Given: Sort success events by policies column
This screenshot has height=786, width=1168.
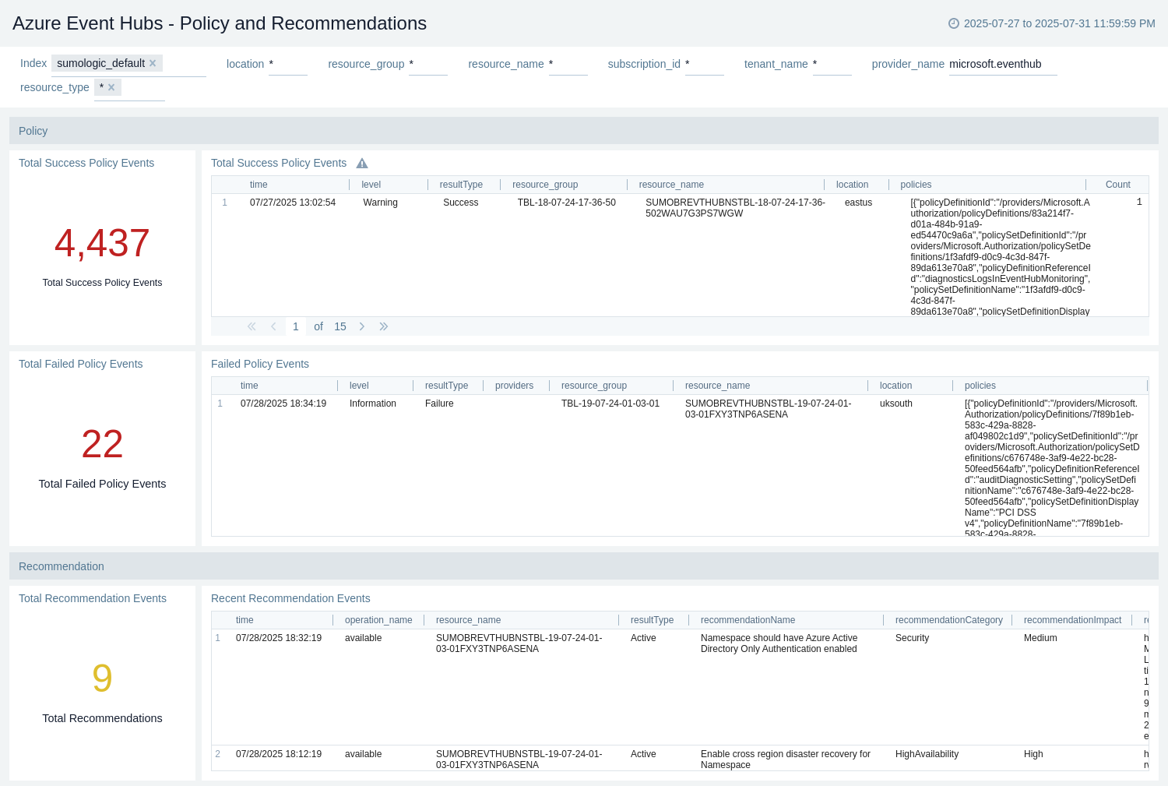Looking at the screenshot, I should coord(916,185).
